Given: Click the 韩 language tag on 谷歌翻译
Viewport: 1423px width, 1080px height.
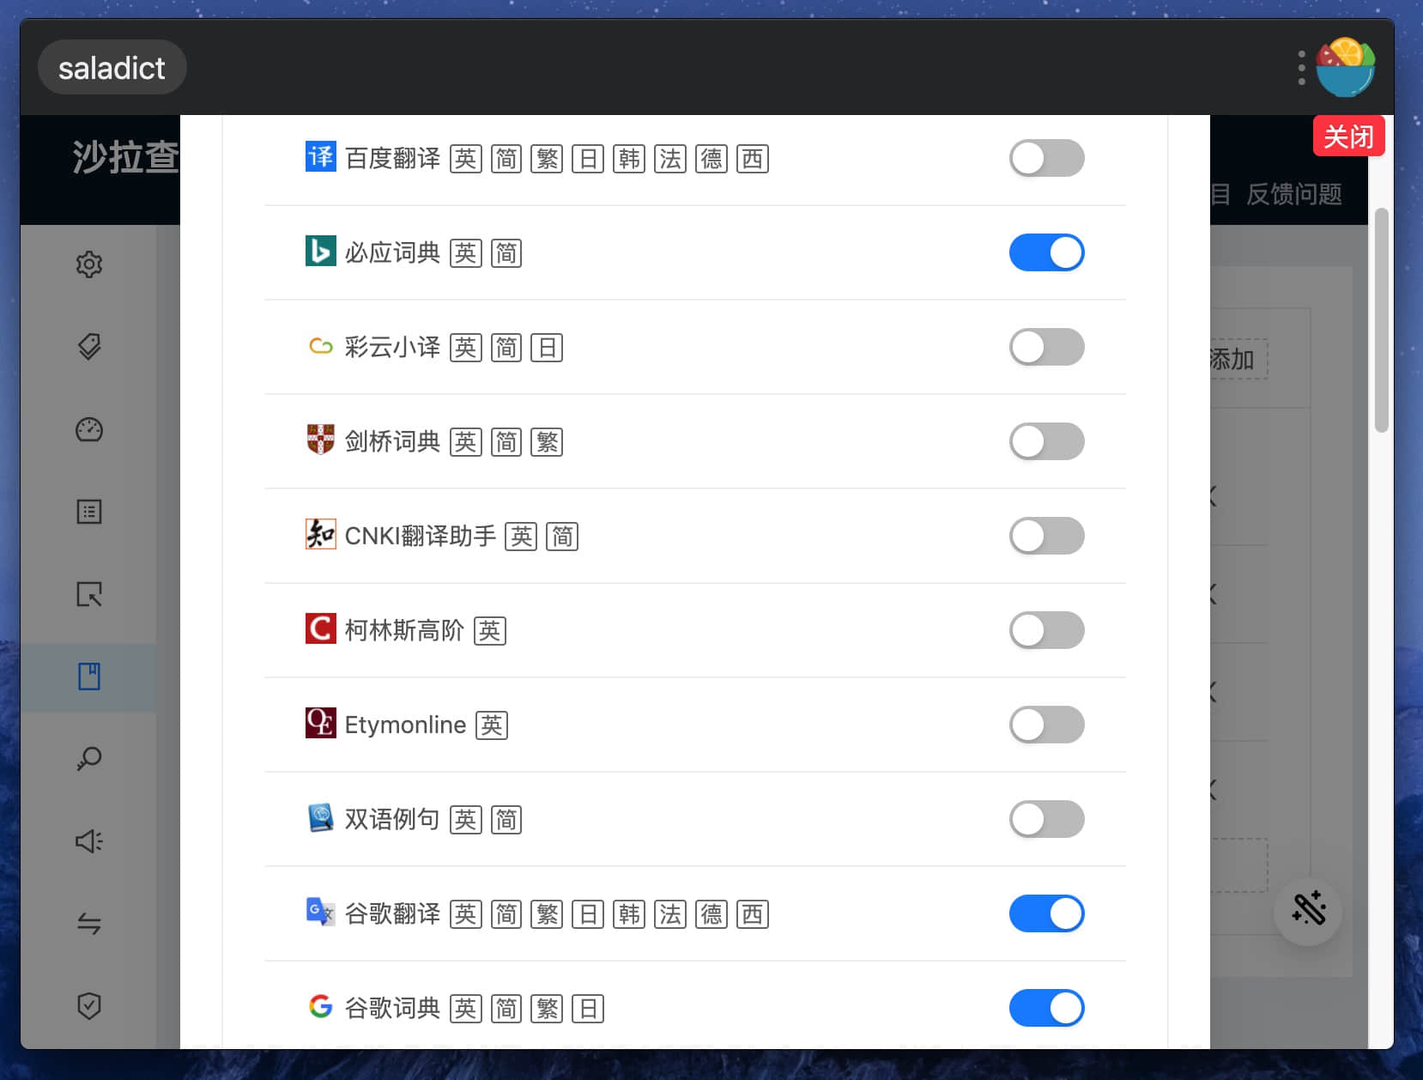Looking at the screenshot, I should [x=629, y=914].
